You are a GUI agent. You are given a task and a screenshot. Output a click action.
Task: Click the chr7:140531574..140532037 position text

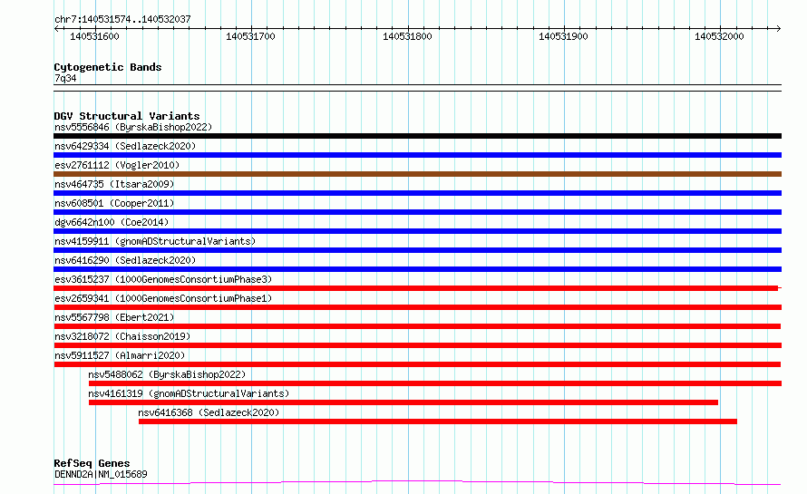122,20
